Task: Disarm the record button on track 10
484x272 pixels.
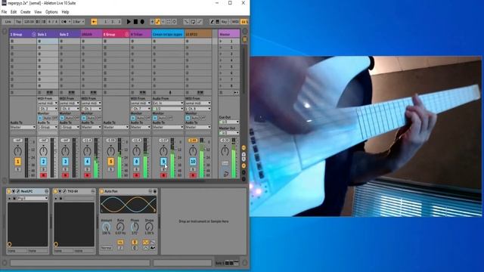Action: (x=193, y=175)
